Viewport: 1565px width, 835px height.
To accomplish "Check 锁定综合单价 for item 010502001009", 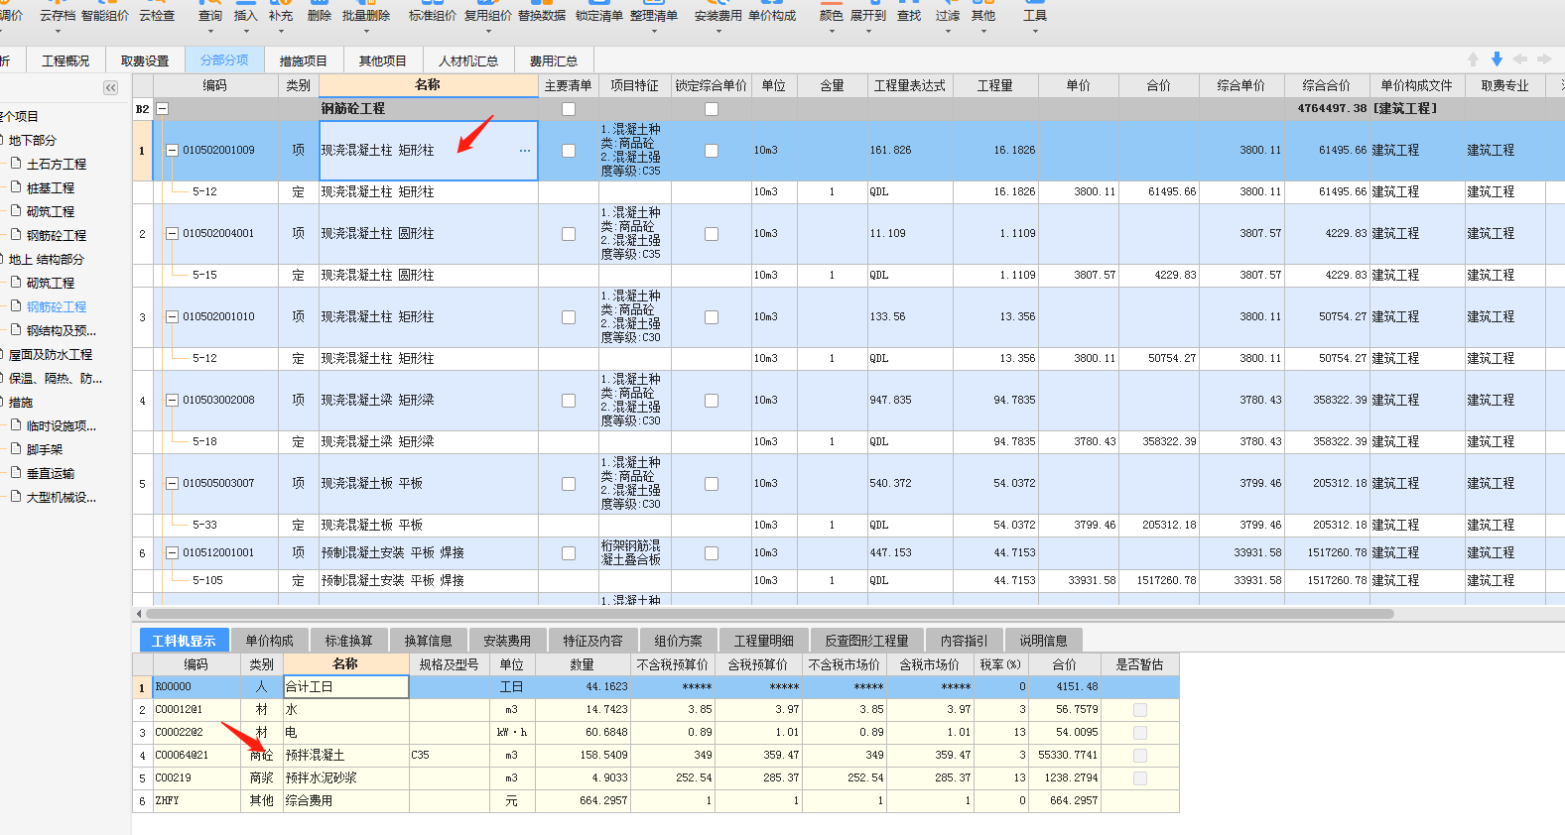I will [712, 151].
